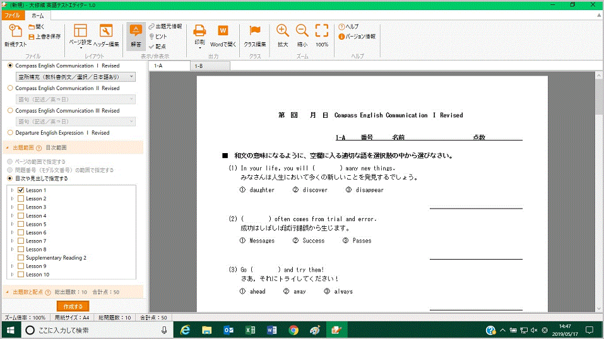The width and height of the screenshot is (604, 339).
Task: Select Compass English Communication III Revised
Action: pyautogui.click(x=10, y=110)
